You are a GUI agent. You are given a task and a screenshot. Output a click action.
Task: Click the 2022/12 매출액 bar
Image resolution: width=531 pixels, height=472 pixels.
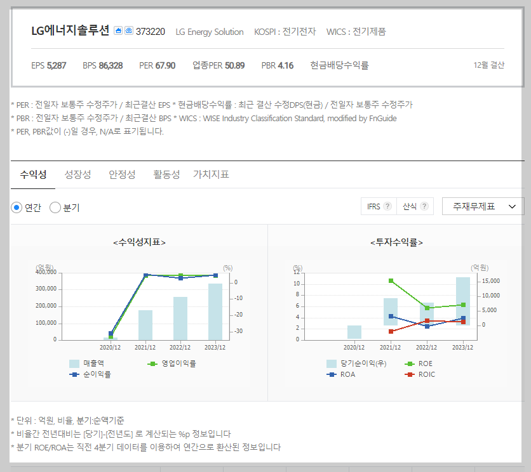tap(180, 318)
